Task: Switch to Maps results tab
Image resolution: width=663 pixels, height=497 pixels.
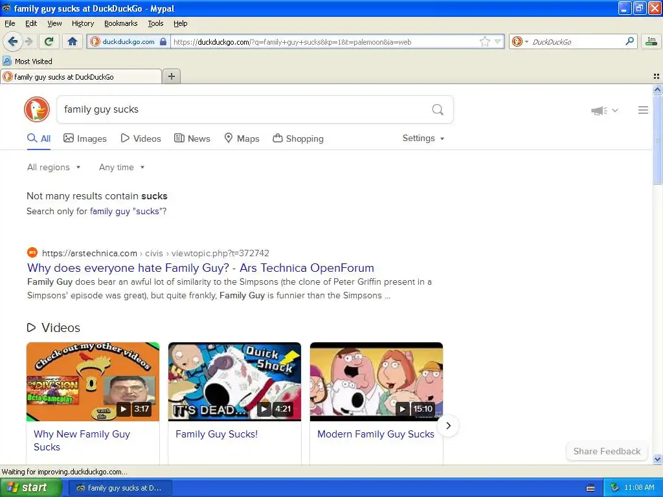Action: point(242,138)
